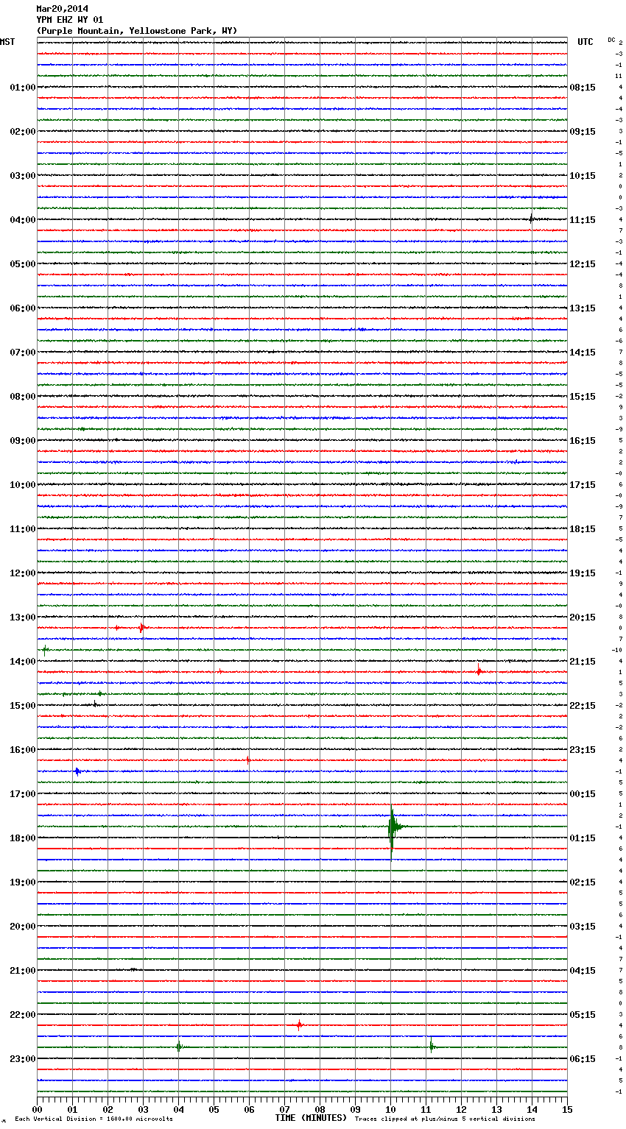Click the green spike near minute 11 before 23:00

click(x=432, y=1047)
